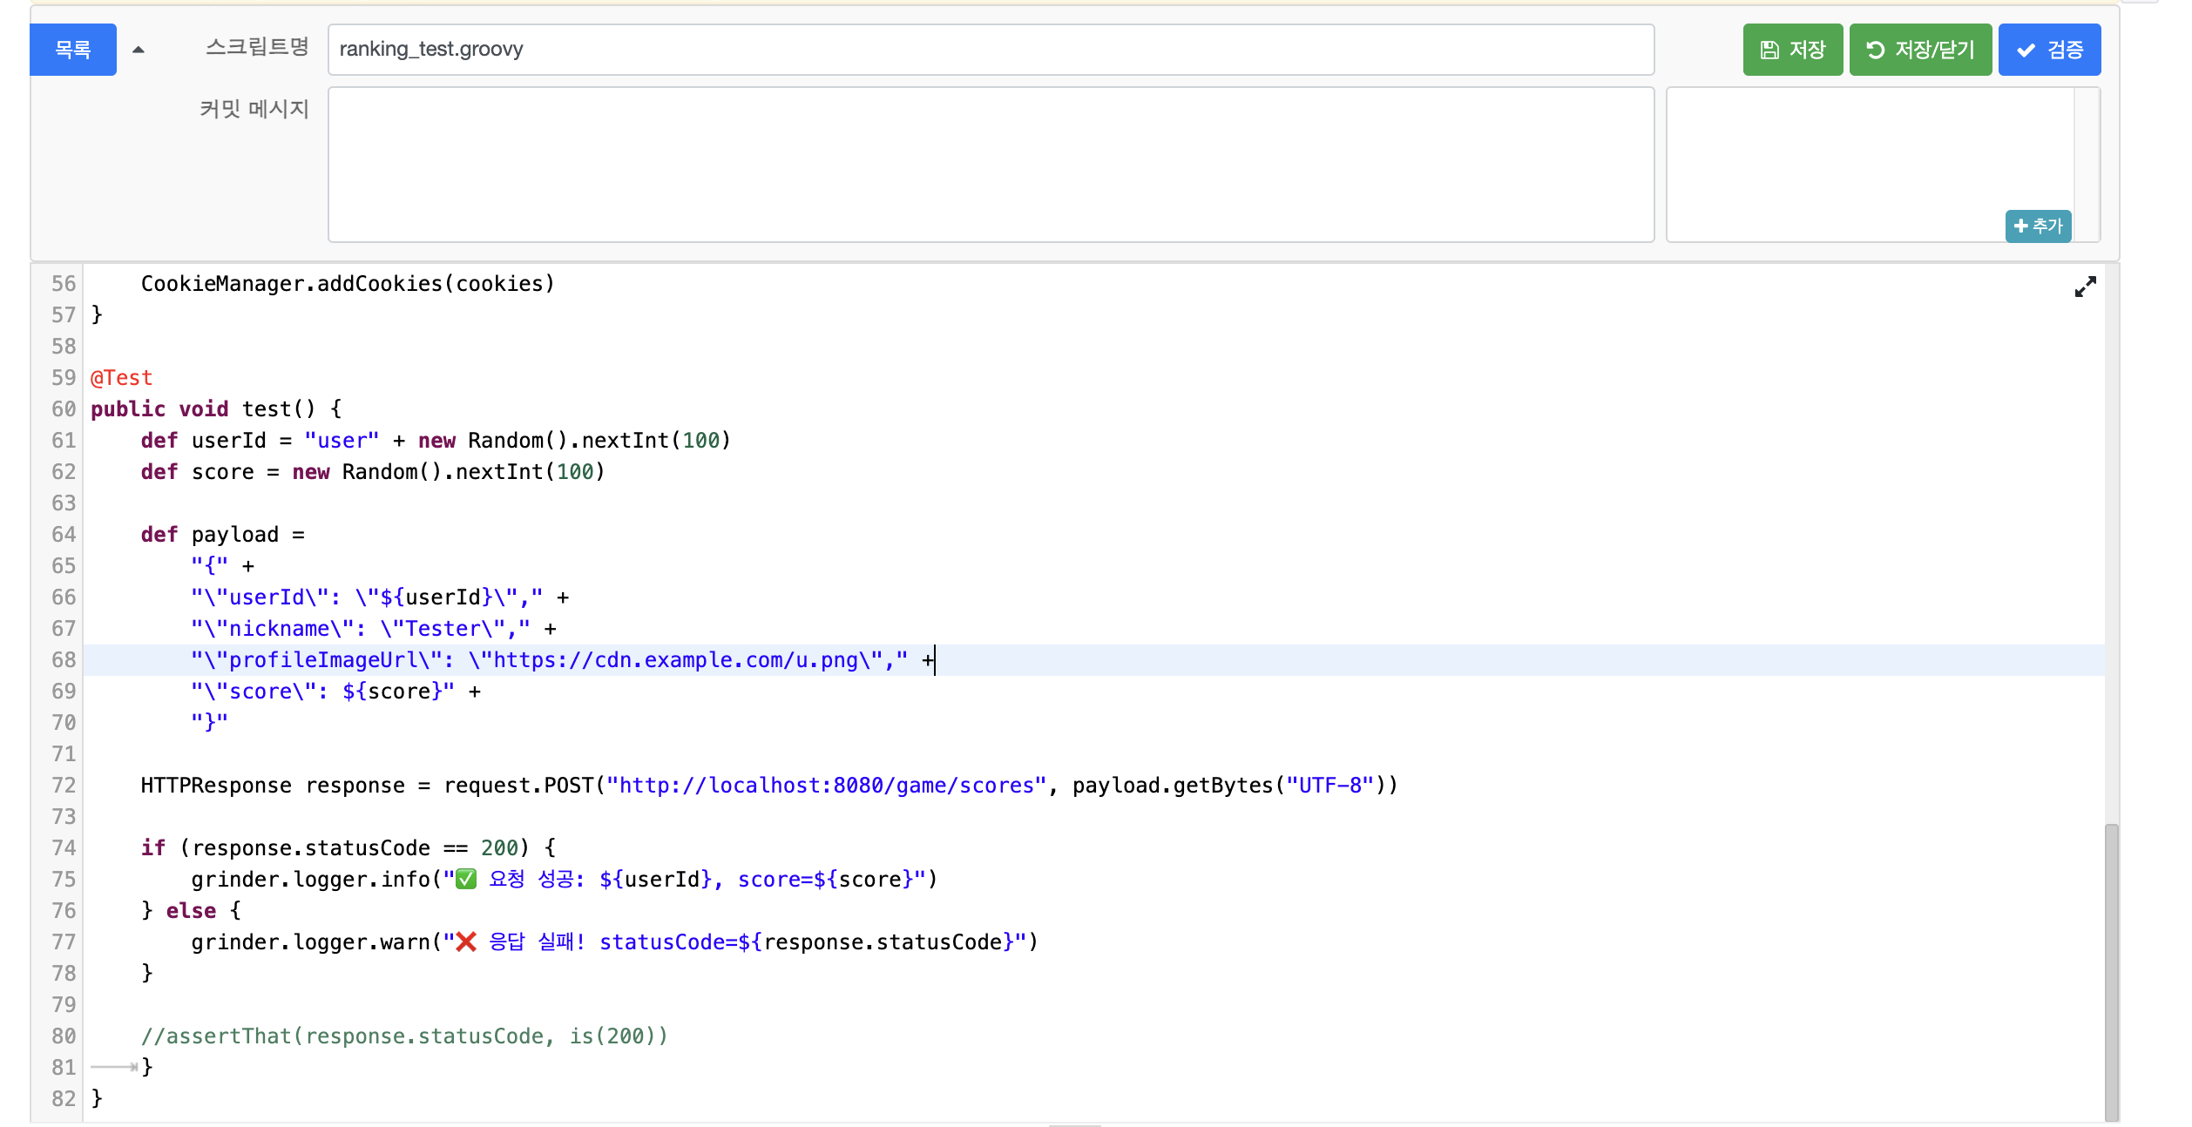Image resolution: width=2192 pixels, height=1127 pixels.
Task: Collapse the header with caret-up arrow
Action: (138, 50)
